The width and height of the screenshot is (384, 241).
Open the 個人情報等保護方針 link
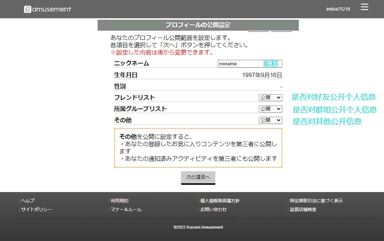tap(220, 200)
